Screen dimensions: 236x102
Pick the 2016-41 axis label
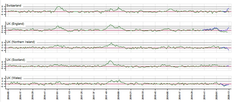[x=45, y=95]
